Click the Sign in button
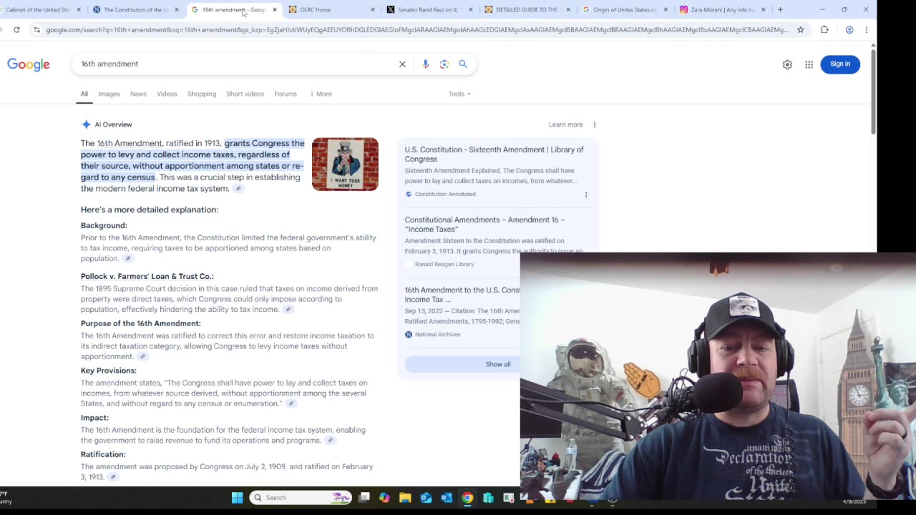Viewport: 916px width, 515px height. pyautogui.click(x=840, y=64)
